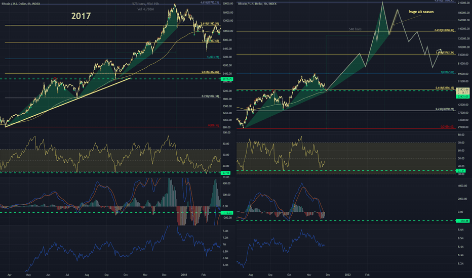Click the 69000.00 price axis label

pyautogui.click(x=463, y=74)
